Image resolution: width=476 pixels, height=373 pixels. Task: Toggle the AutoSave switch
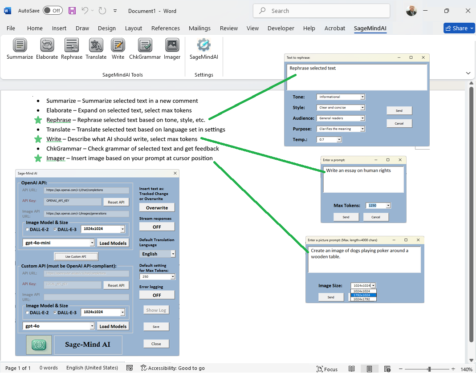[x=53, y=11]
